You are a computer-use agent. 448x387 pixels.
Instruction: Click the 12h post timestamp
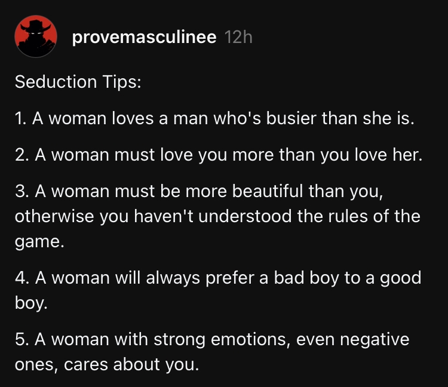pyautogui.click(x=238, y=37)
